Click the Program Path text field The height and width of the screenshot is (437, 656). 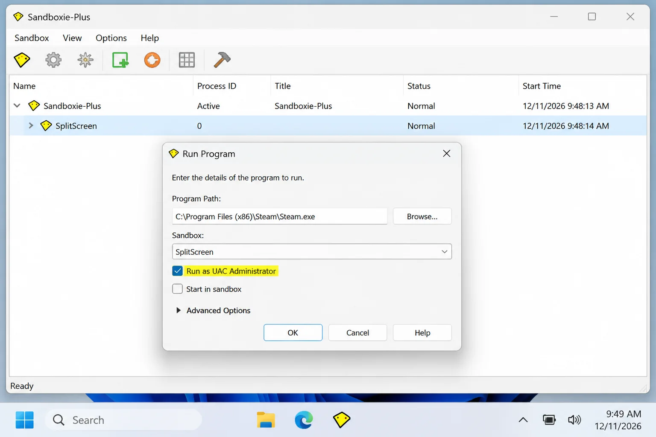click(280, 216)
